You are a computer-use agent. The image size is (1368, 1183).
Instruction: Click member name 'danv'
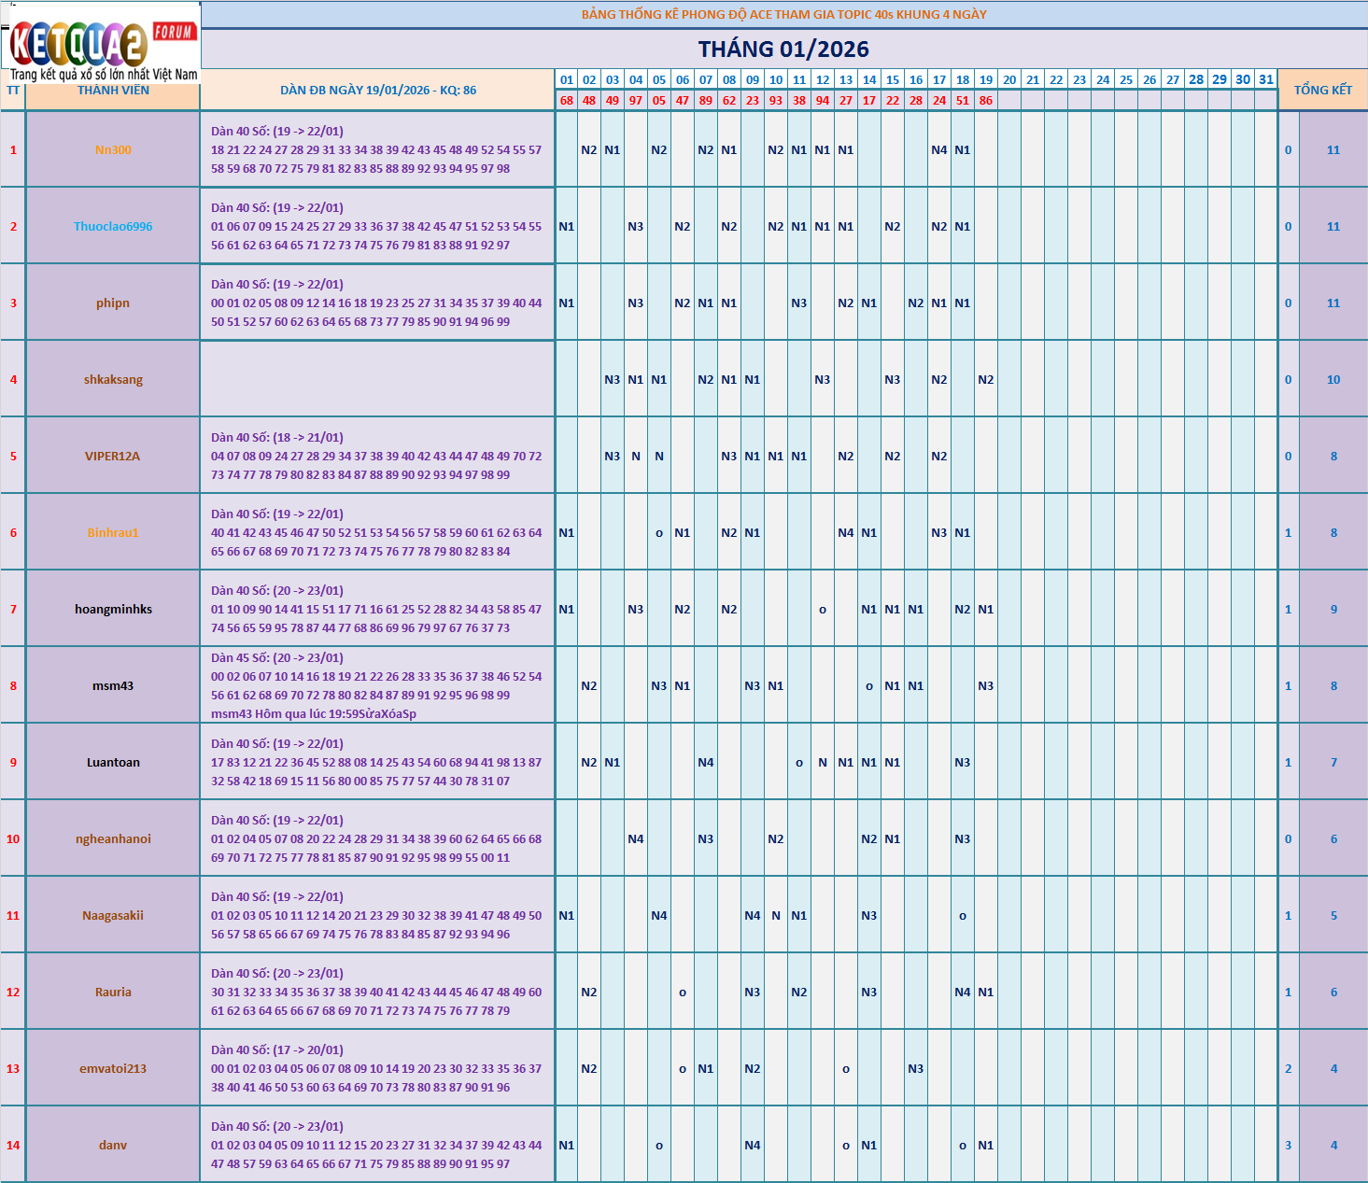point(113,1146)
